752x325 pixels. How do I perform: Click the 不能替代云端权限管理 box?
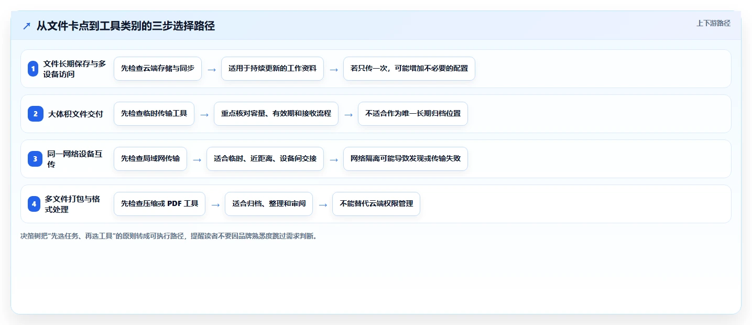point(376,204)
